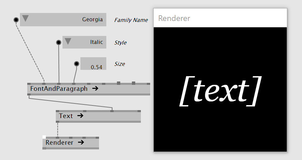Click the output pin of FontAndParagraph node
302x160 pixels.
(x=29, y=94)
